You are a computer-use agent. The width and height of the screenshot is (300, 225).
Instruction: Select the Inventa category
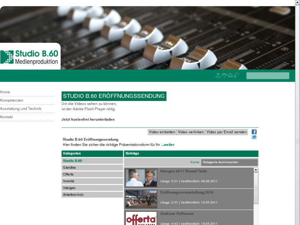pos(92,181)
